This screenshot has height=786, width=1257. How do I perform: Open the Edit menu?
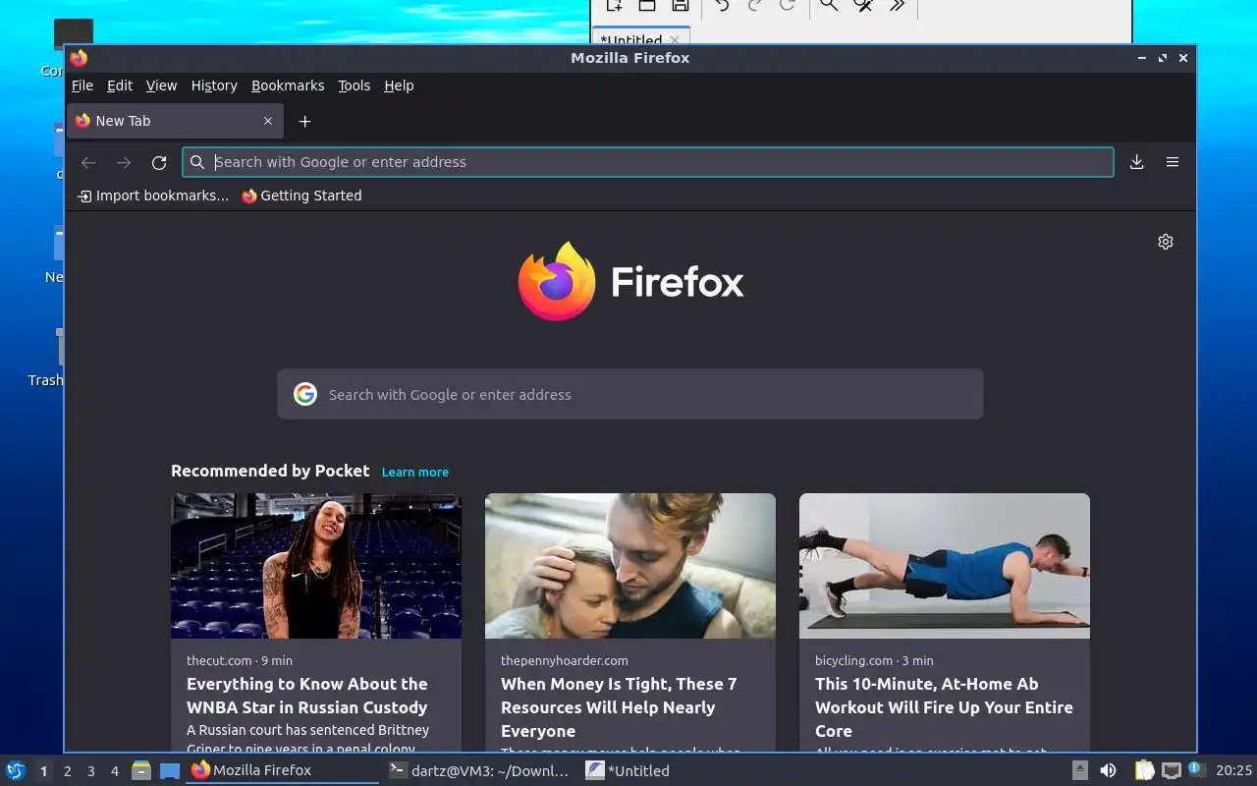point(120,85)
